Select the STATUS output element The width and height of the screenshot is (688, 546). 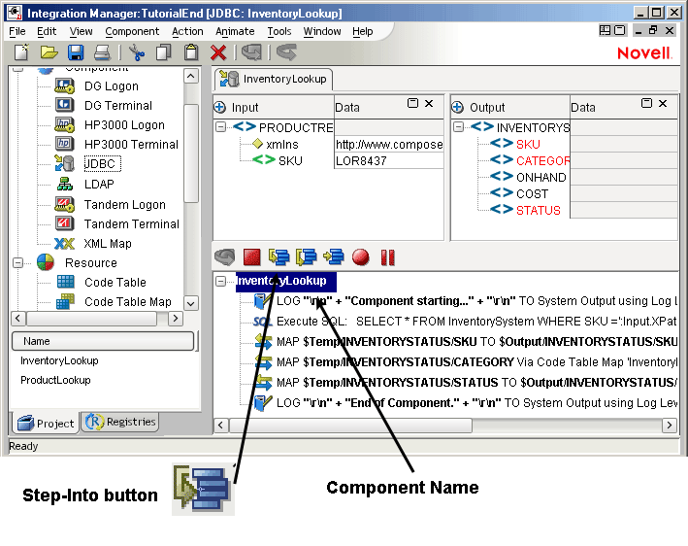[x=538, y=211]
